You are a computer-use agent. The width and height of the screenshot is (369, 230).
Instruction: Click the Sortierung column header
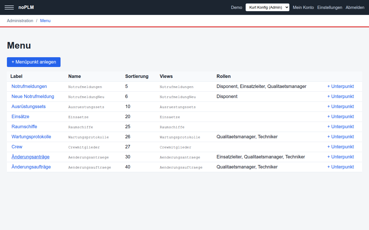(x=137, y=76)
